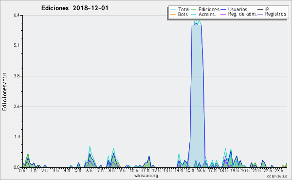Click the x-axis label '20 h'
This screenshot has height=180, width=292.
point(245,171)
